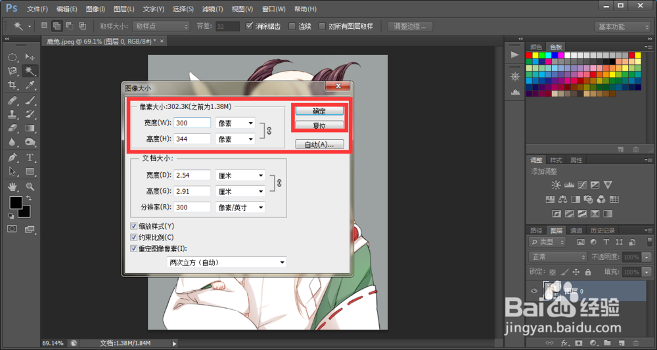Open pixel width unit dropdown
Screen dimensions: 657x350
235,123
